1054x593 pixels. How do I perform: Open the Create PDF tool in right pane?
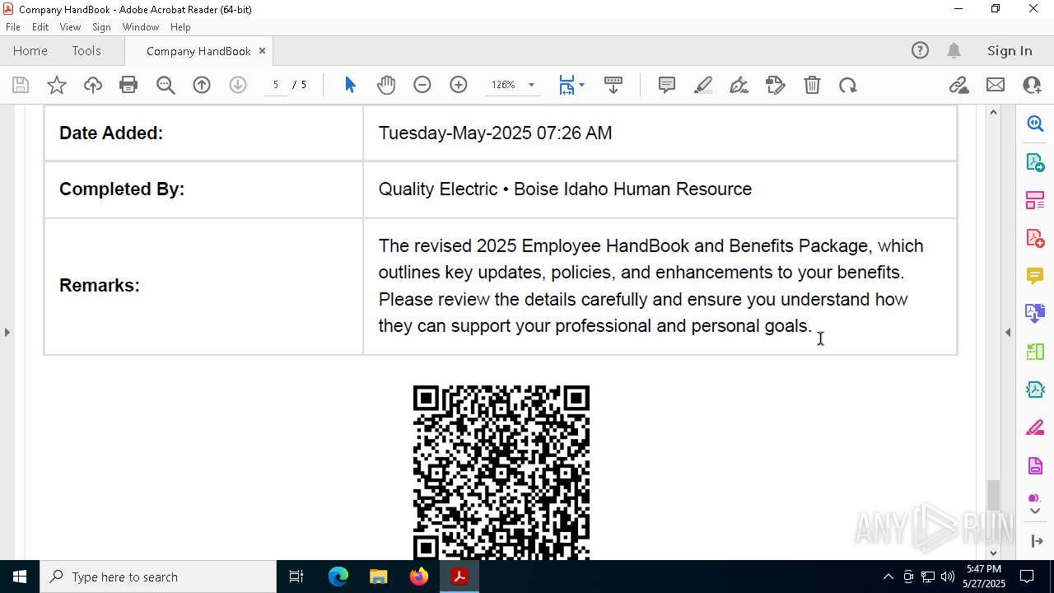[x=1035, y=238]
